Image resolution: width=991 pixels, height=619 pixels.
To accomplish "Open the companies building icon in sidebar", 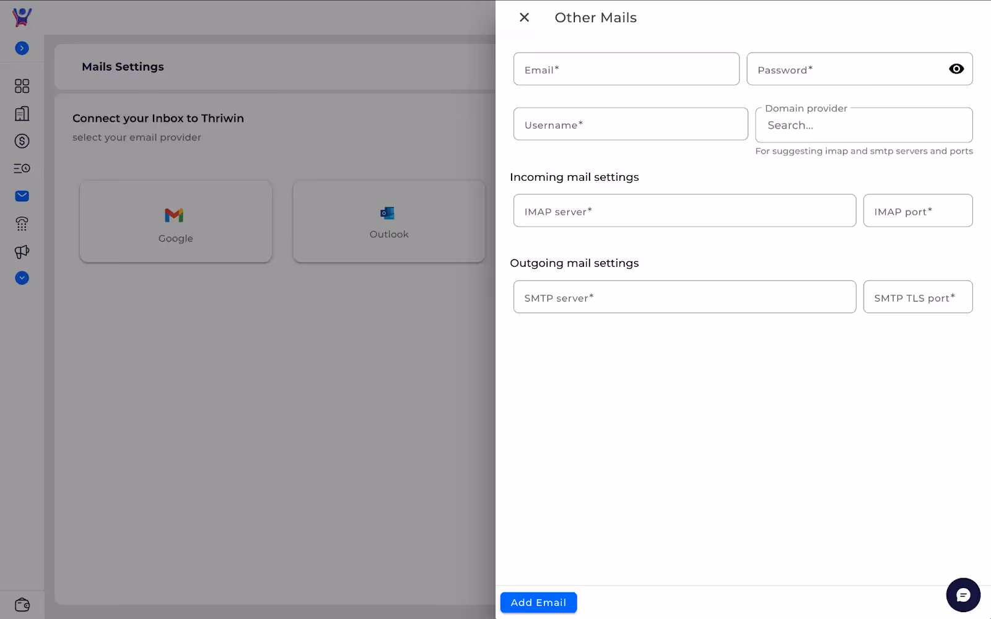I will click(x=22, y=113).
